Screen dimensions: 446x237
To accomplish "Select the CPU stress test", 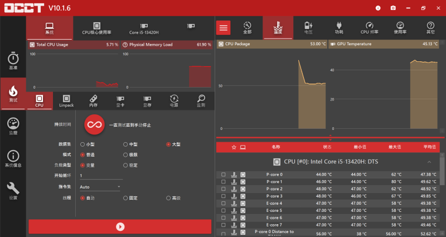I will tap(39, 101).
